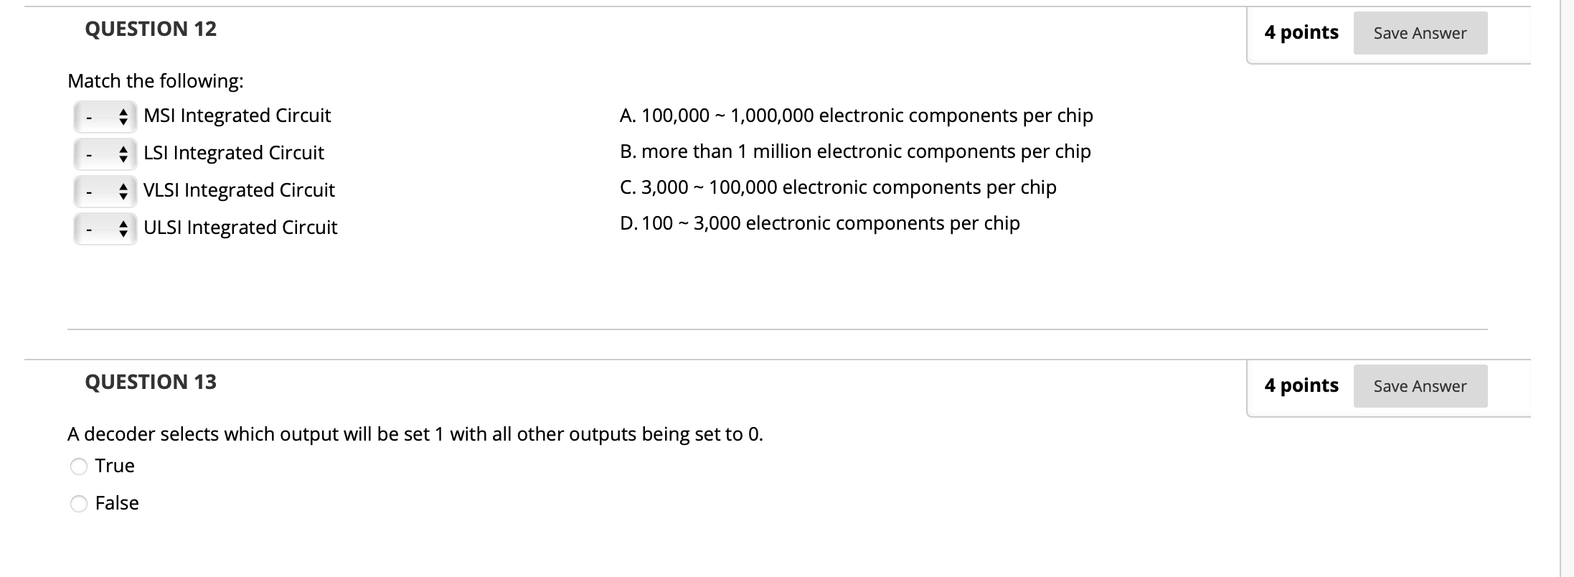Save Answer for Question 13

(1419, 385)
